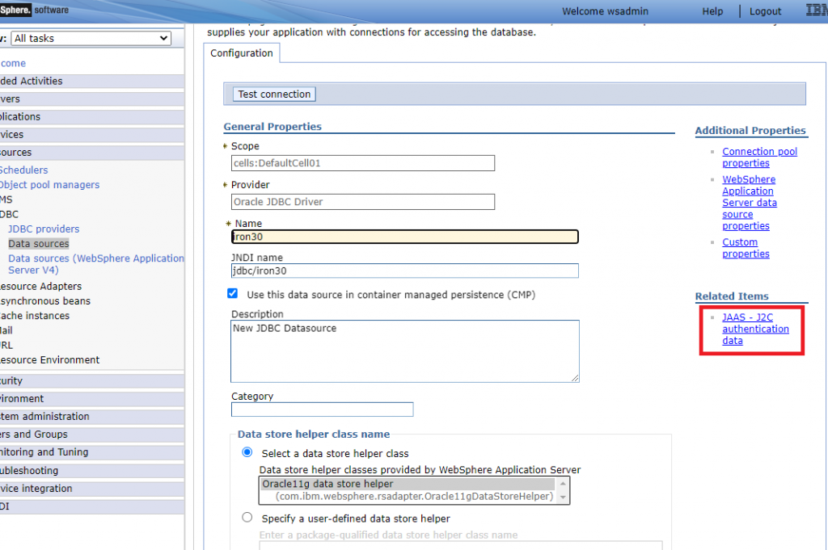Click the IBM logo icon
Viewport: 828px width, 550px height.
817,10
